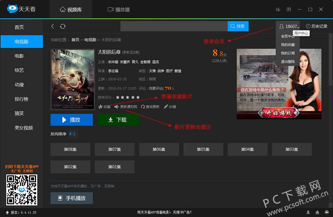Click the 纠错 pencil icon
Viewport: 333px width, 217px height.
click(x=166, y=106)
